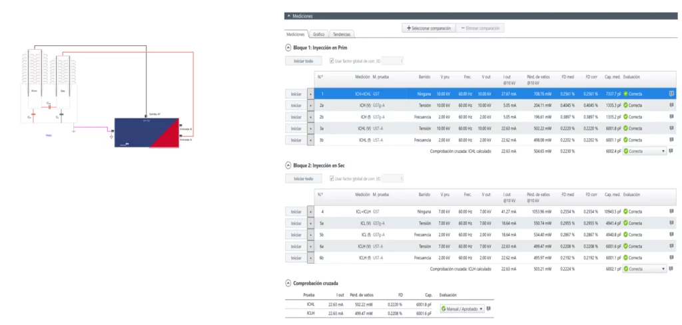
Task: Click the comment icon on row 5b
Action: pyautogui.click(x=671, y=235)
